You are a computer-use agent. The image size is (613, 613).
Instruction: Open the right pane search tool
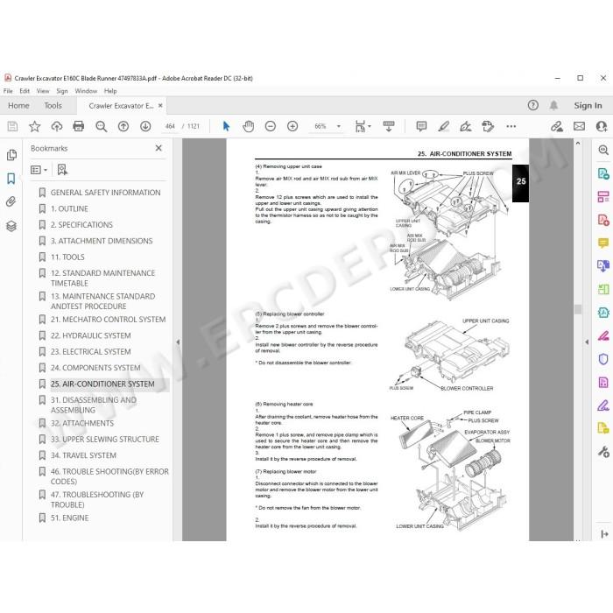pos(603,150)
